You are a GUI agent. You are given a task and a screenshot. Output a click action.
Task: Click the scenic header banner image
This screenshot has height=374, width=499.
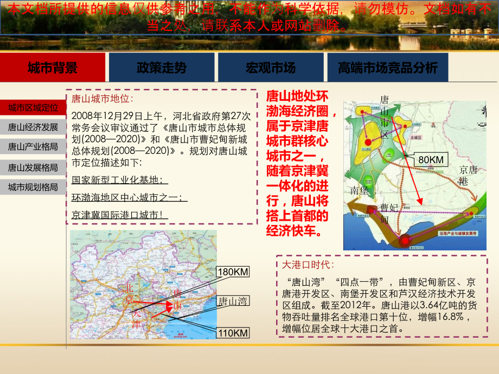click(250, 24)
